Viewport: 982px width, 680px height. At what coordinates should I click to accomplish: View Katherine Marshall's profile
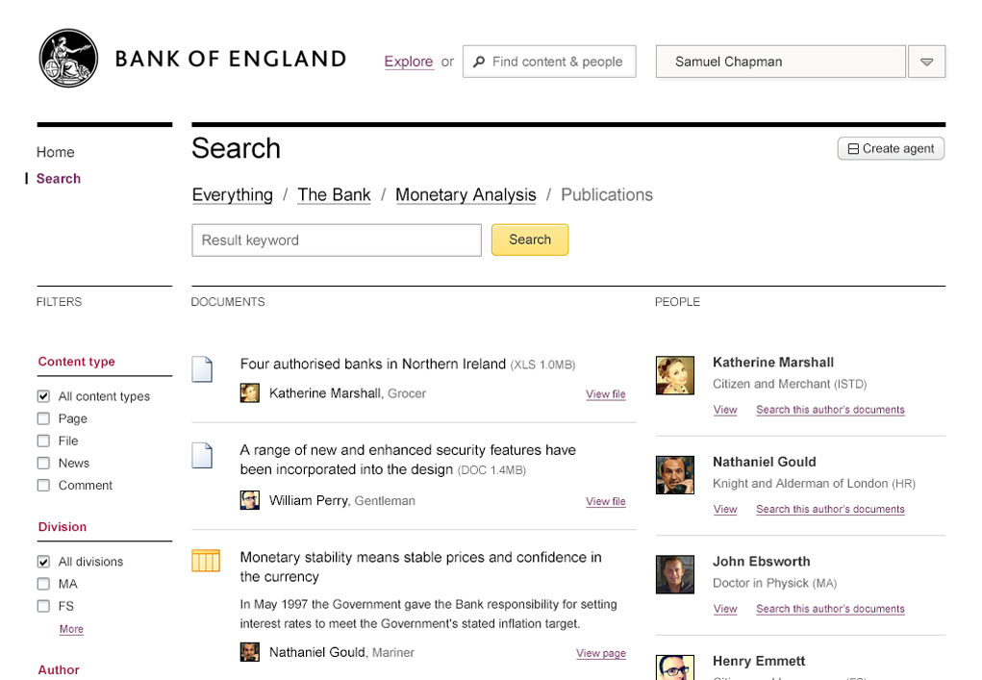725,410
